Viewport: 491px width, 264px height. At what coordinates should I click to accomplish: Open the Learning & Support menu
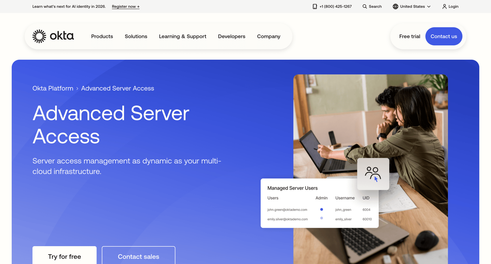(183, 36)
